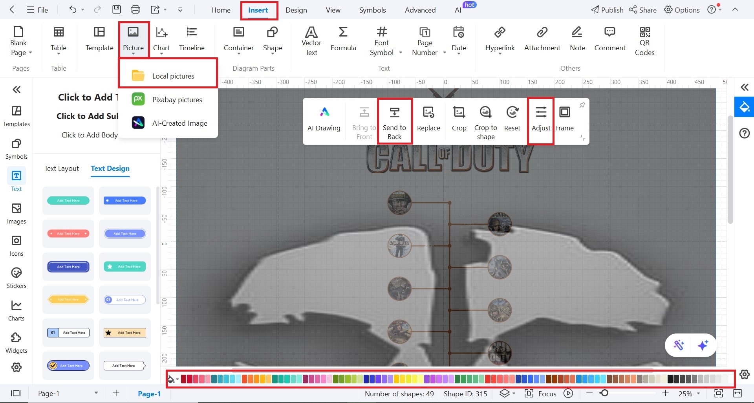Insert a Timeline element

192,39
